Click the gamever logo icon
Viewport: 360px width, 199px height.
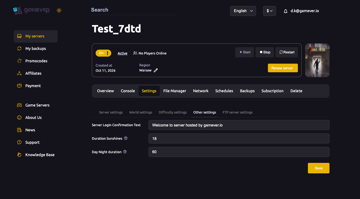coord(18,11)
